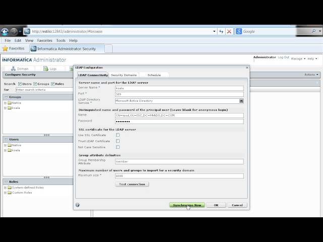
Task: Open the browser Help menu
Action: (x=73, y=40)
